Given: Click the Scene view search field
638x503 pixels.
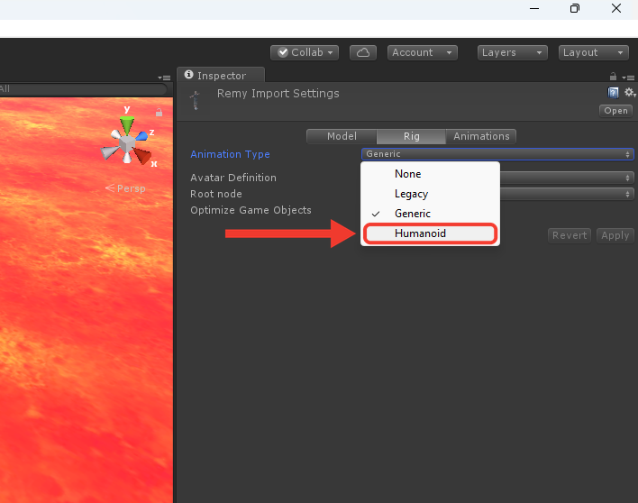Looking at the screenshot, I should pos(84,89).
